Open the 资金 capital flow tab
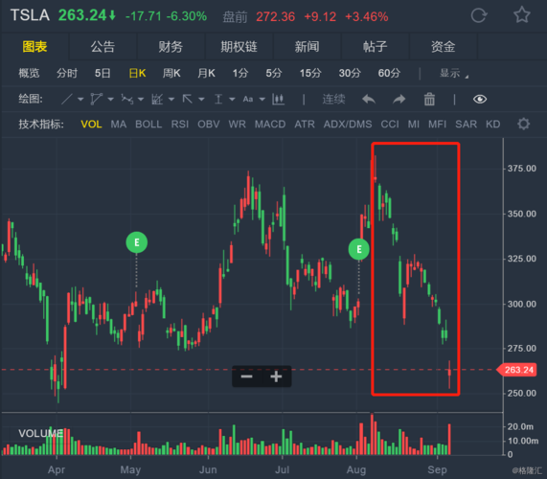The image size is (547, 479). (x=443, y=46)
